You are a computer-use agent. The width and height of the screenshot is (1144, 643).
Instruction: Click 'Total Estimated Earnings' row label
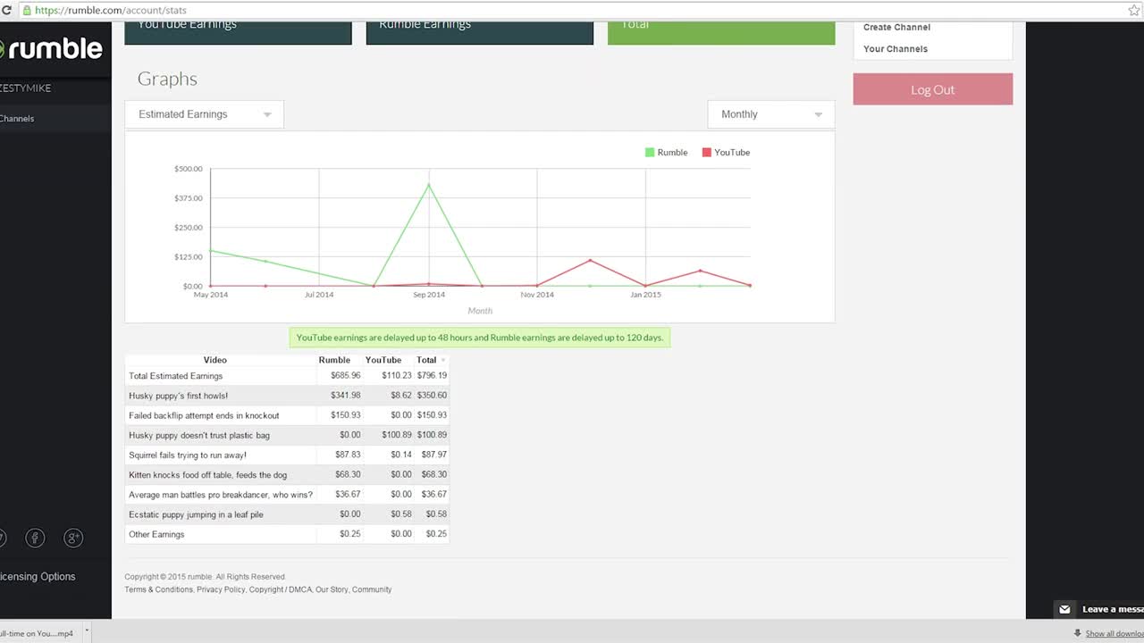click(175, 376)
